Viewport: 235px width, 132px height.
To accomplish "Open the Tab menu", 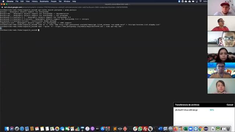I will (x=60, y=1).
